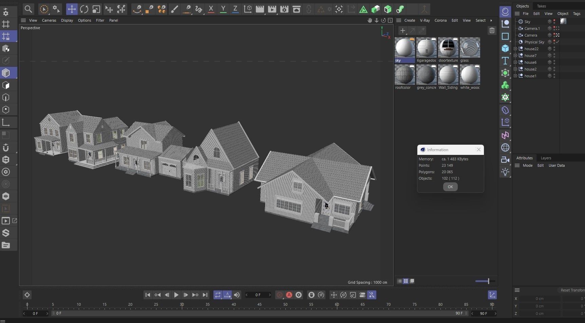Open the Mode menu in Attributes

[527, 165]
